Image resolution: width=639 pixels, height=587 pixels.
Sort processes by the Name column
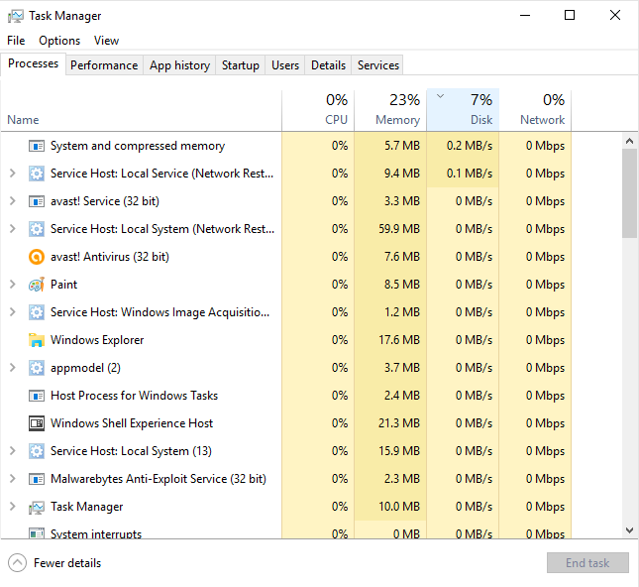[141, 110]
